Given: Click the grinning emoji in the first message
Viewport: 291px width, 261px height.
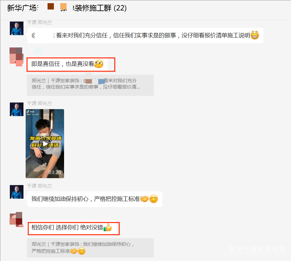Looking at the screenshot, I should (x=255, y=35).
